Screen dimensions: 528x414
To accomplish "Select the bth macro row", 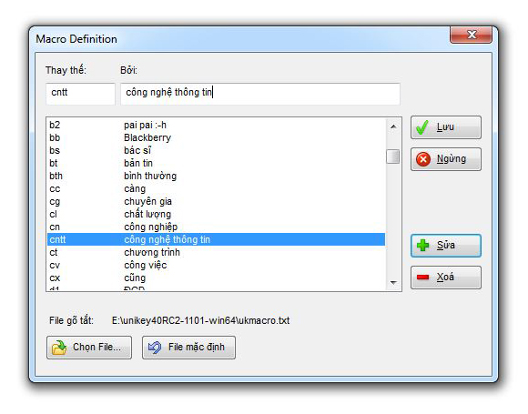I will coord(216,176).
